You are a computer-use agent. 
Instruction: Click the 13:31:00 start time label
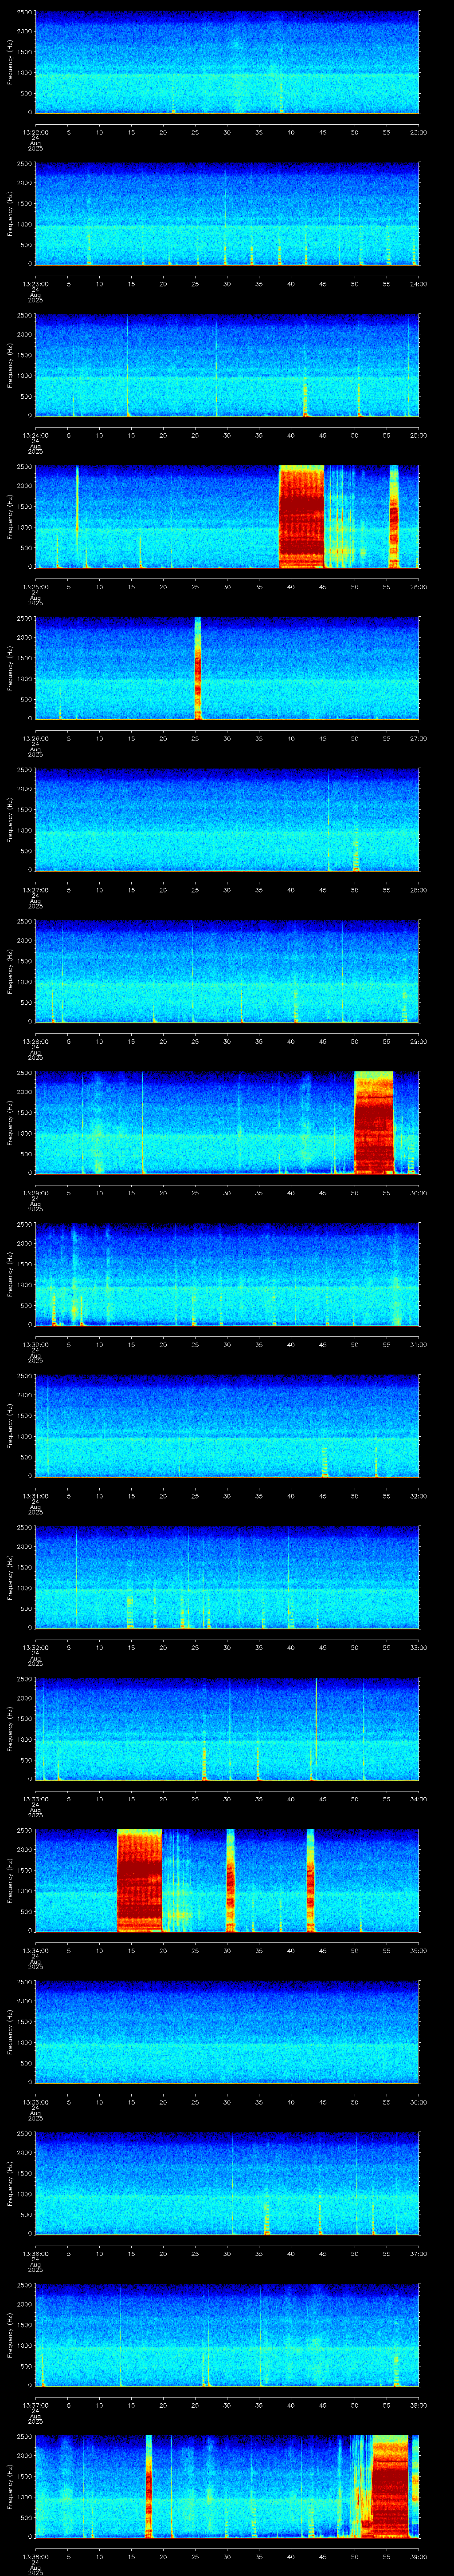(x=35, y=1496)
